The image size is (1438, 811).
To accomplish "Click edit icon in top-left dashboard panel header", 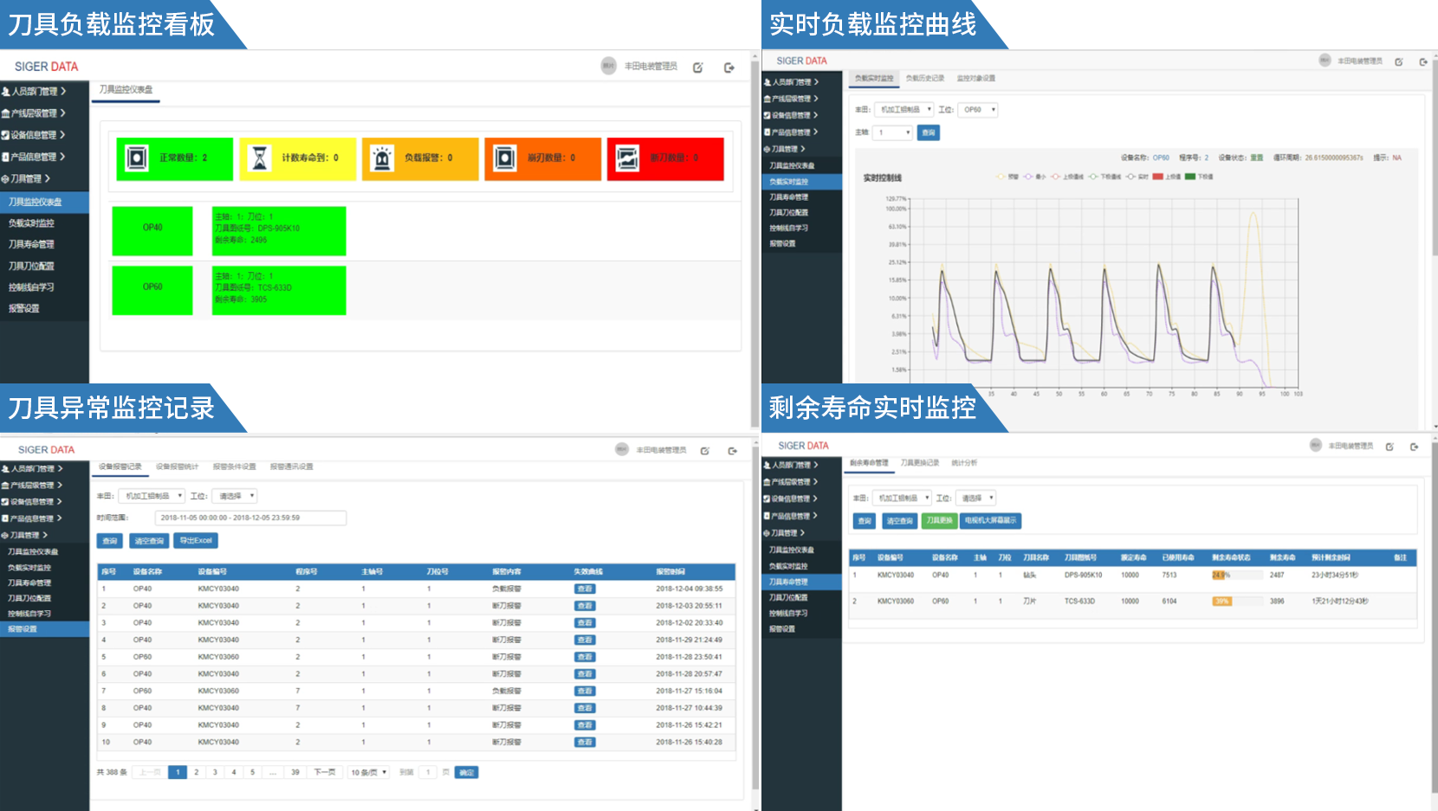I will point(697,68).
